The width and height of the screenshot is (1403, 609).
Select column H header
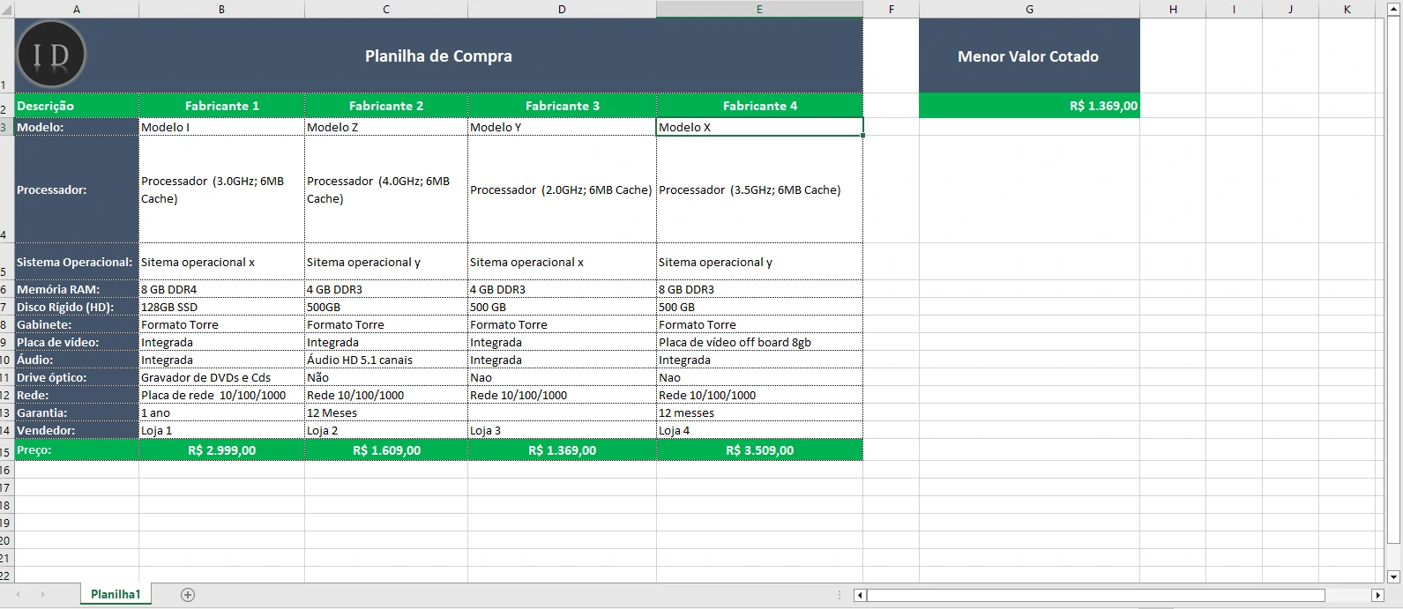(x=1173, y=9)
